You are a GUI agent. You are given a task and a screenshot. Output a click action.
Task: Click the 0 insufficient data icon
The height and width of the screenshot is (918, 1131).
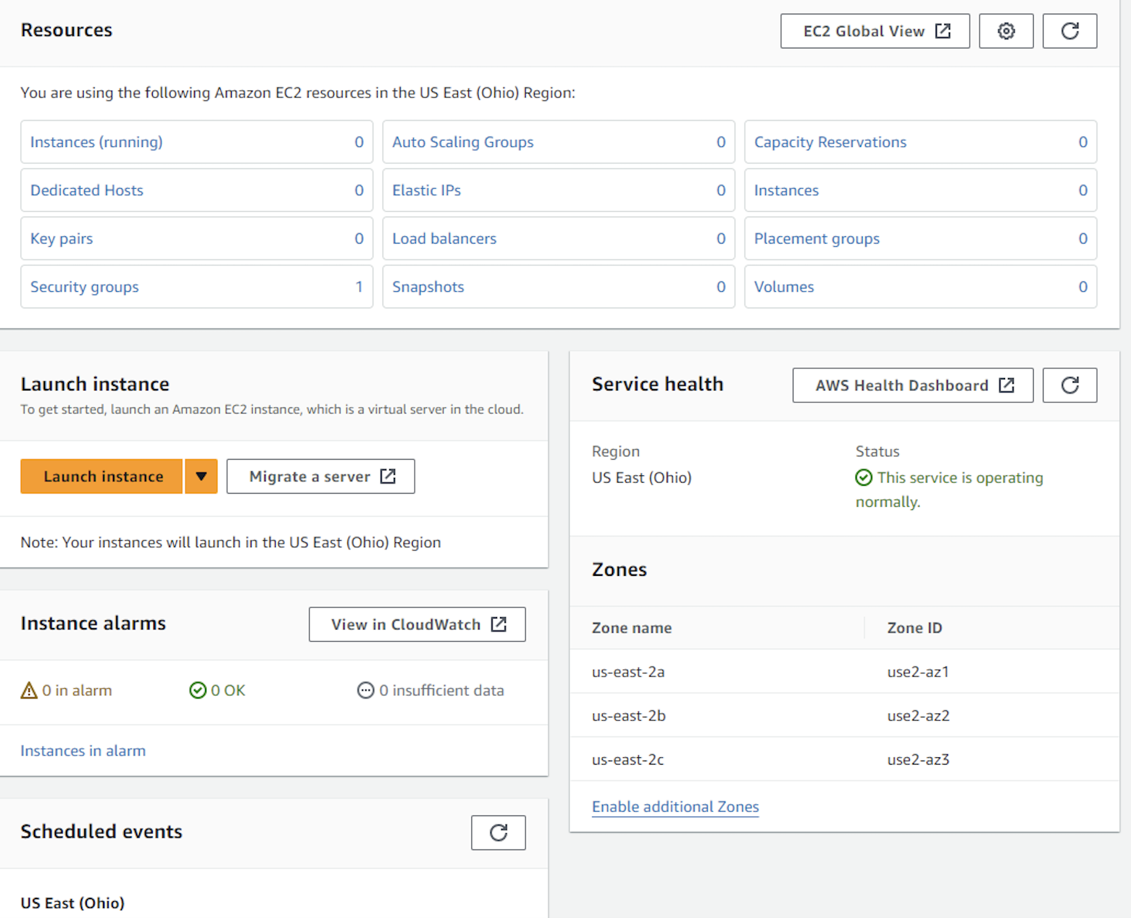(x=366, y=690)
